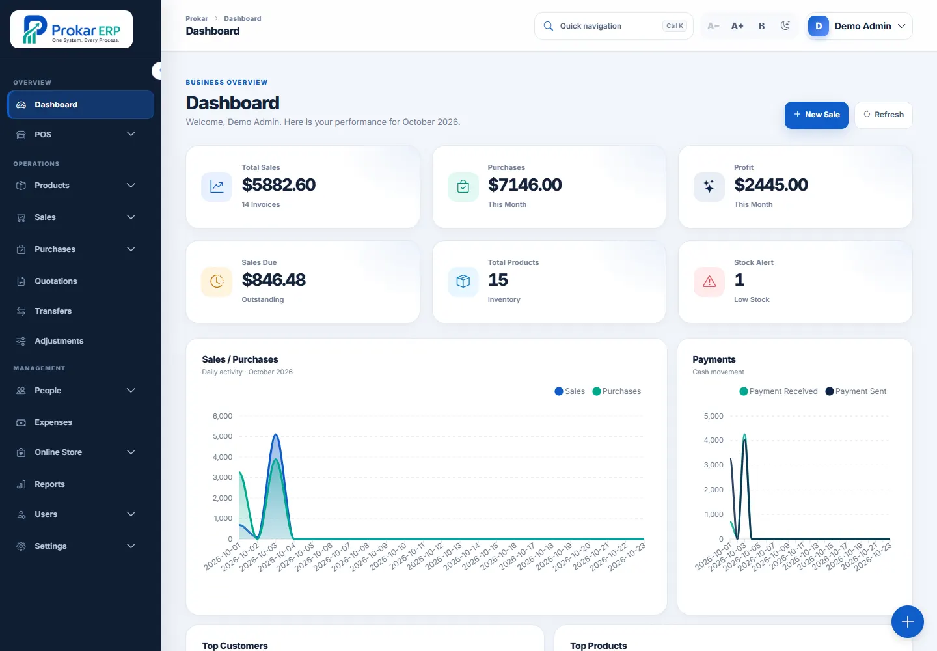Expand the Purchases submenu chevron
The height and width of the screenshot is (651, 937).
[x=131, y=249]
